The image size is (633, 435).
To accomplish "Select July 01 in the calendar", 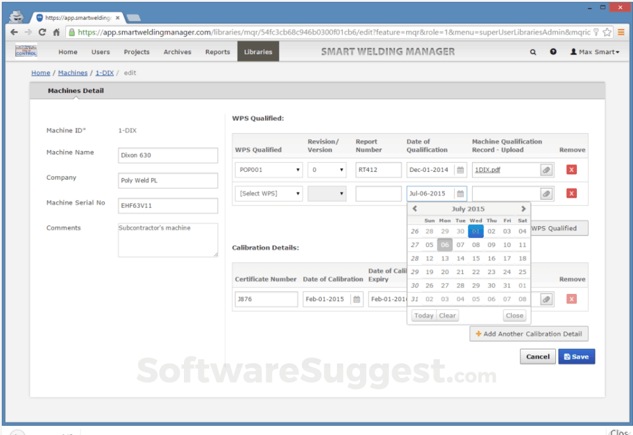I will 476,231.
